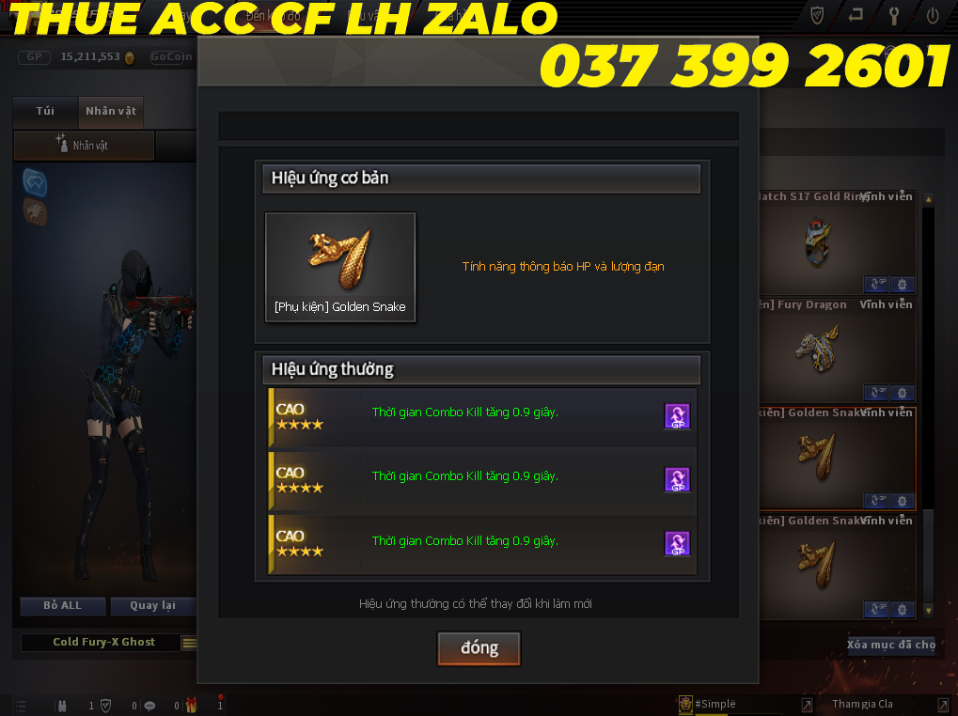Click the power exit icon at top

coord(933,15)
